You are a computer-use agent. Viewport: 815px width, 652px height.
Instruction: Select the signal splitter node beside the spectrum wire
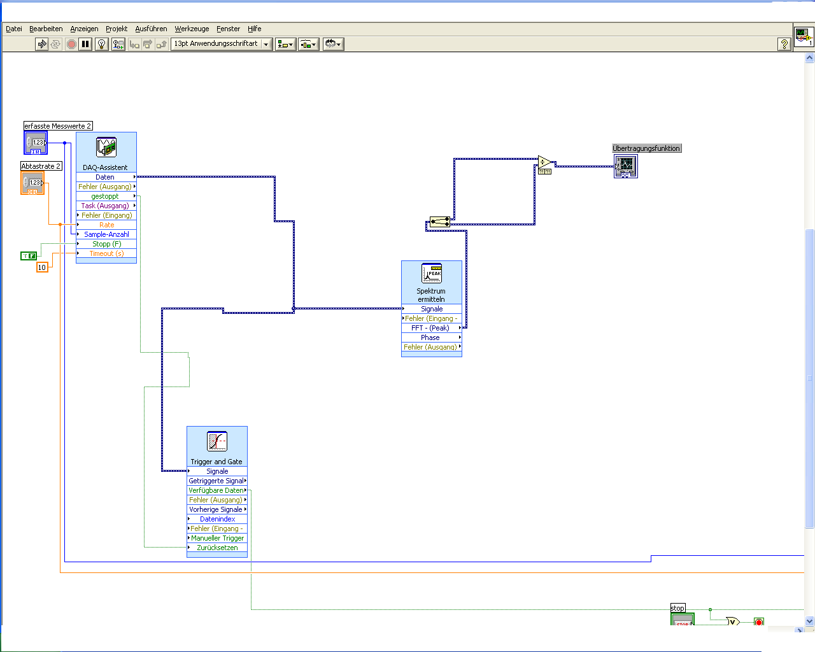(x=439, y=222)
